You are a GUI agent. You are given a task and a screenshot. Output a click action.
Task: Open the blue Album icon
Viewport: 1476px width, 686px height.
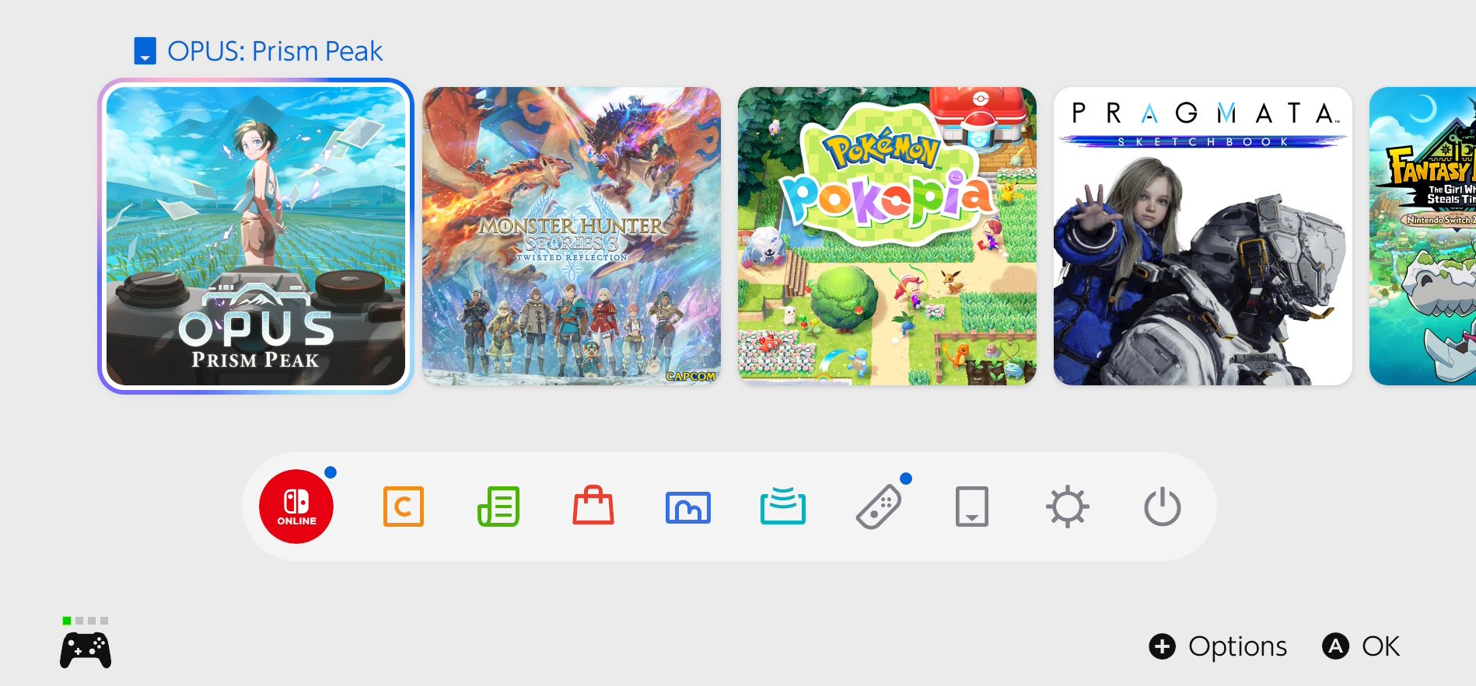(x=688, y=507)
